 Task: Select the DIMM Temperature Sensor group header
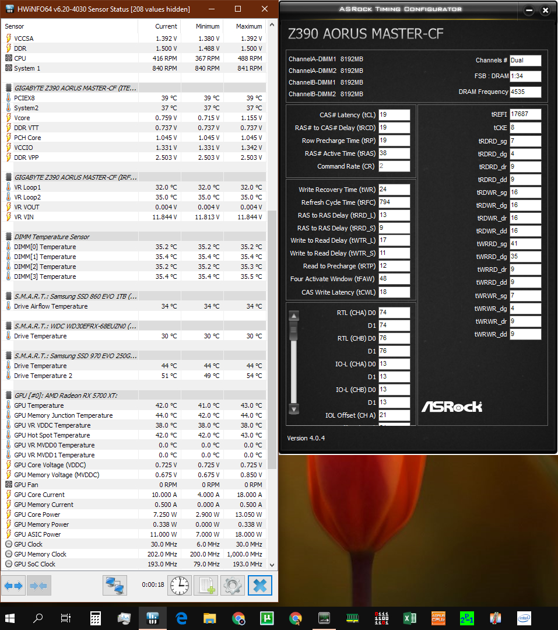pyautogui.click(x=134, y=237)
